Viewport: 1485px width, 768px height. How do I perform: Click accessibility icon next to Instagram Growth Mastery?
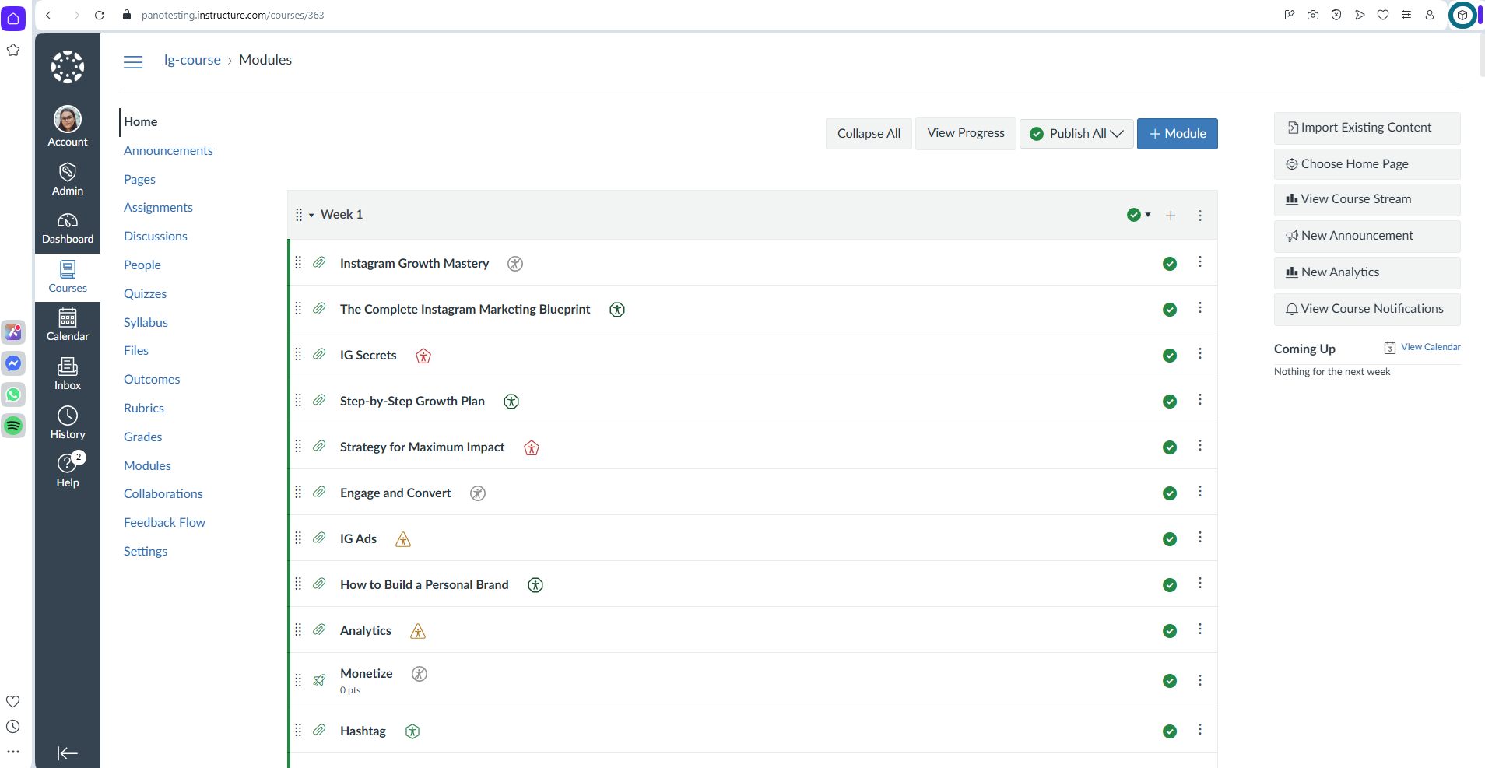[515, 264]
